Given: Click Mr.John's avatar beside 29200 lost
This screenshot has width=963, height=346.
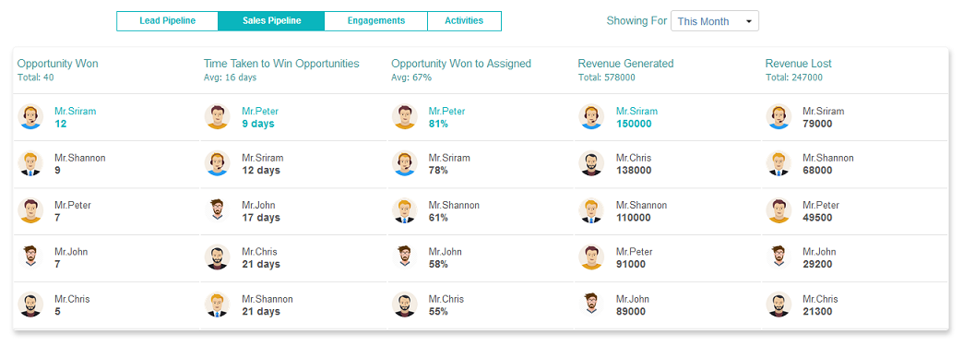Looking at the screenshot, I should click(x=779, y=257).
